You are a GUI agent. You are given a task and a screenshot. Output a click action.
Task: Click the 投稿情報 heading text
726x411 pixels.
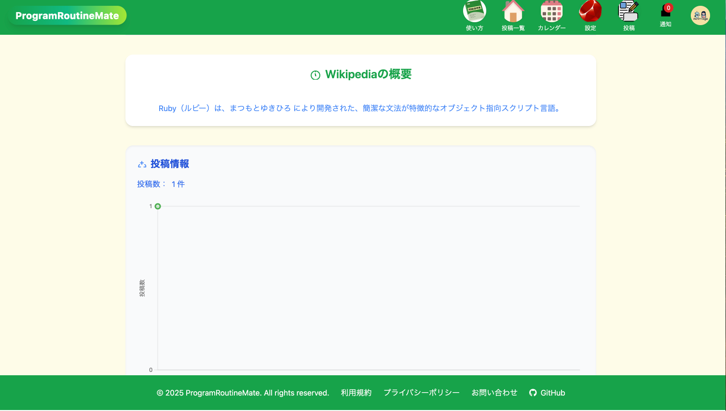170,164
